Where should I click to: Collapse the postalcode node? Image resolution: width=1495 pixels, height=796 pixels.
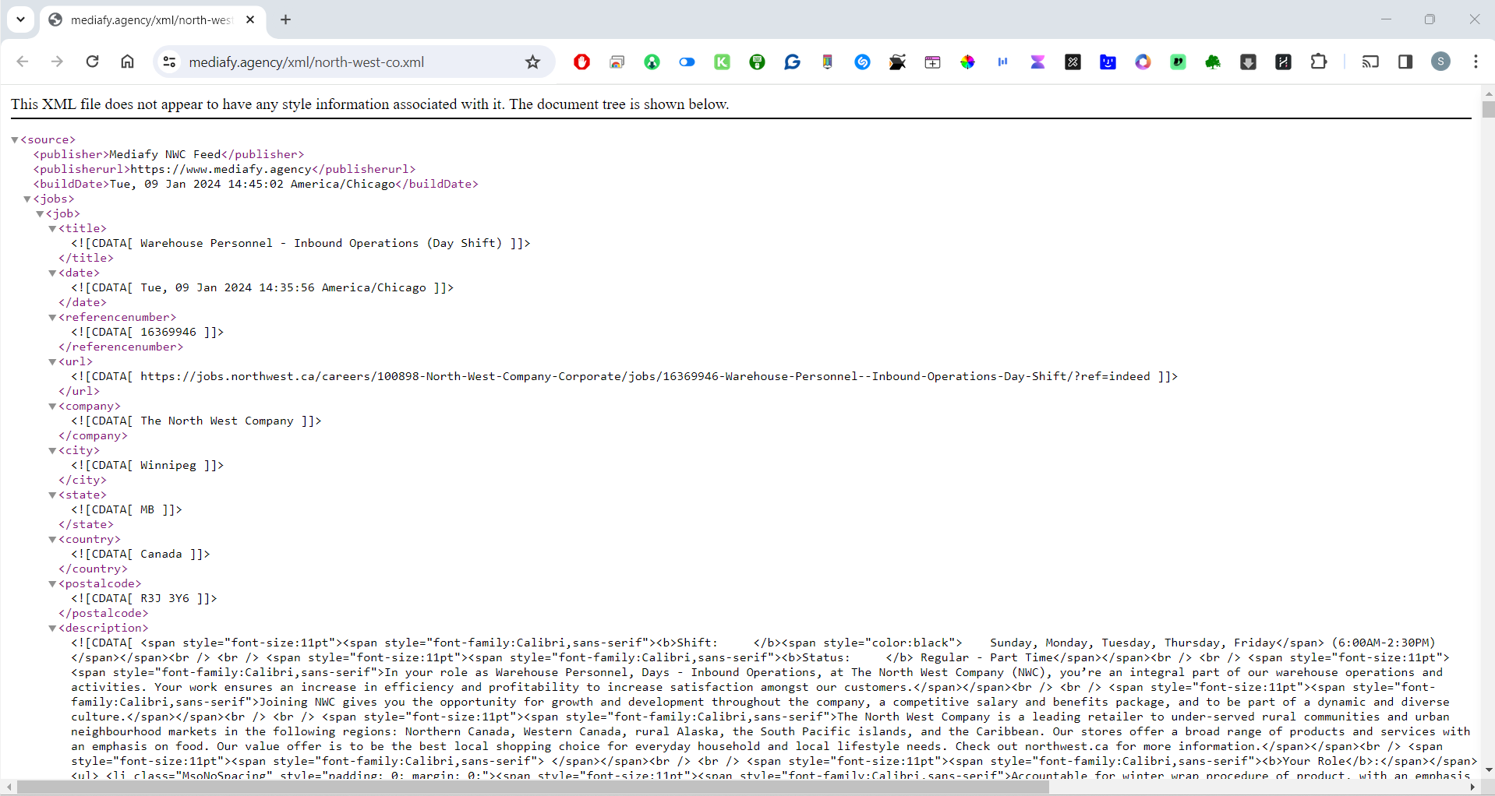[x=52, y=584]
